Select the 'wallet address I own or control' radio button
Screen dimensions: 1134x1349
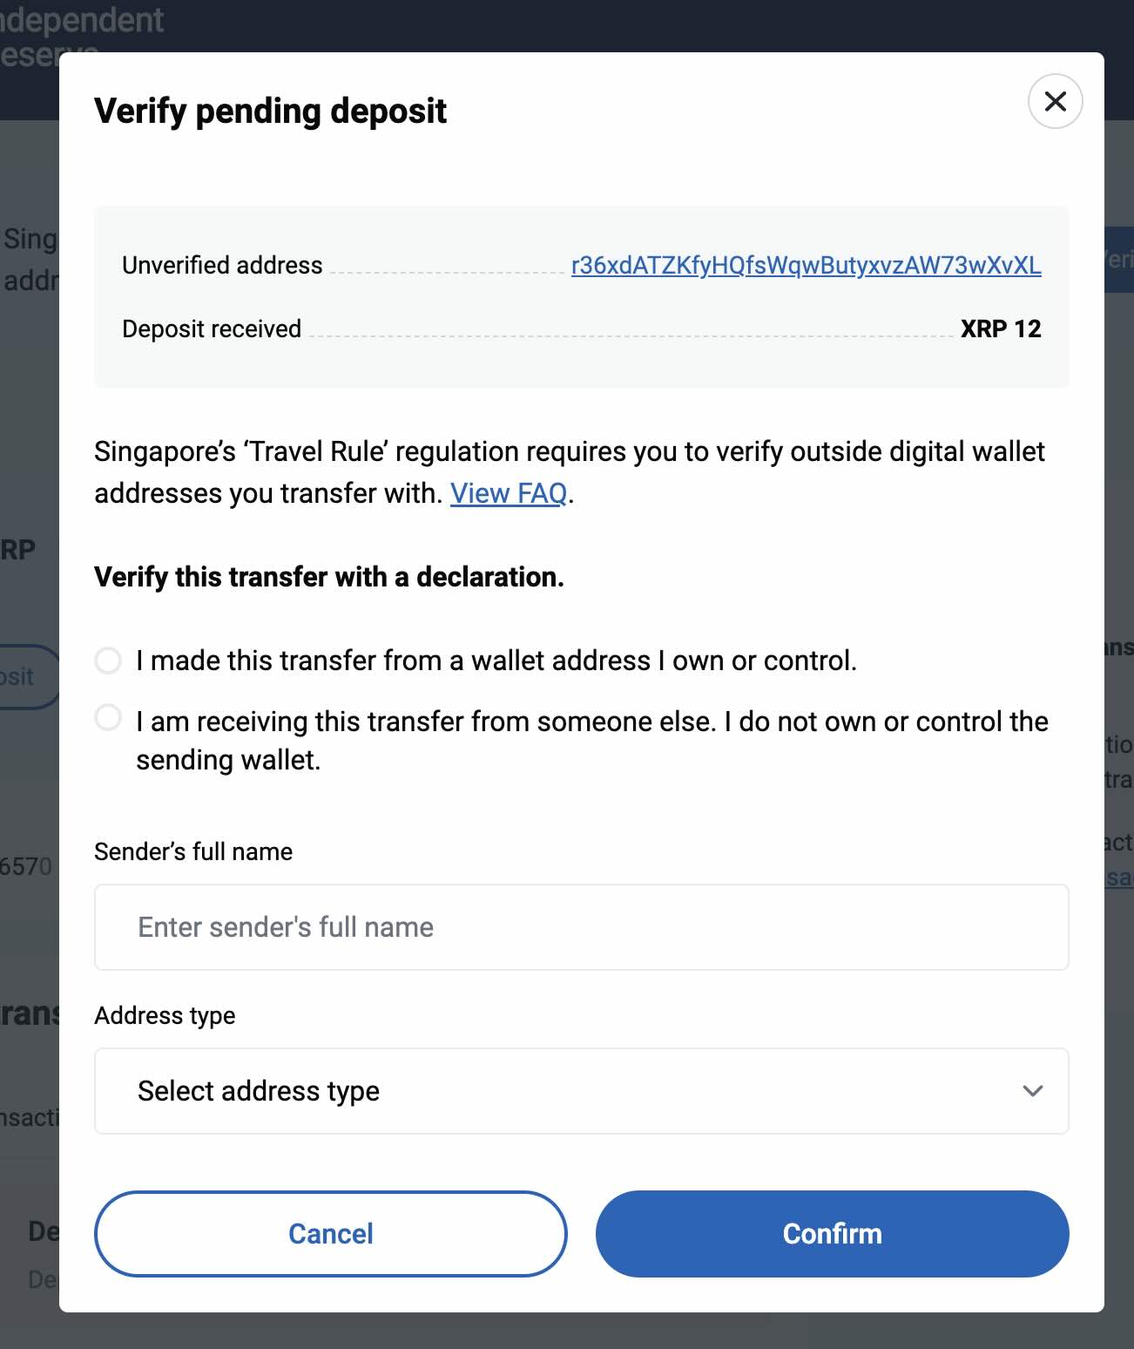coord(108,661)
